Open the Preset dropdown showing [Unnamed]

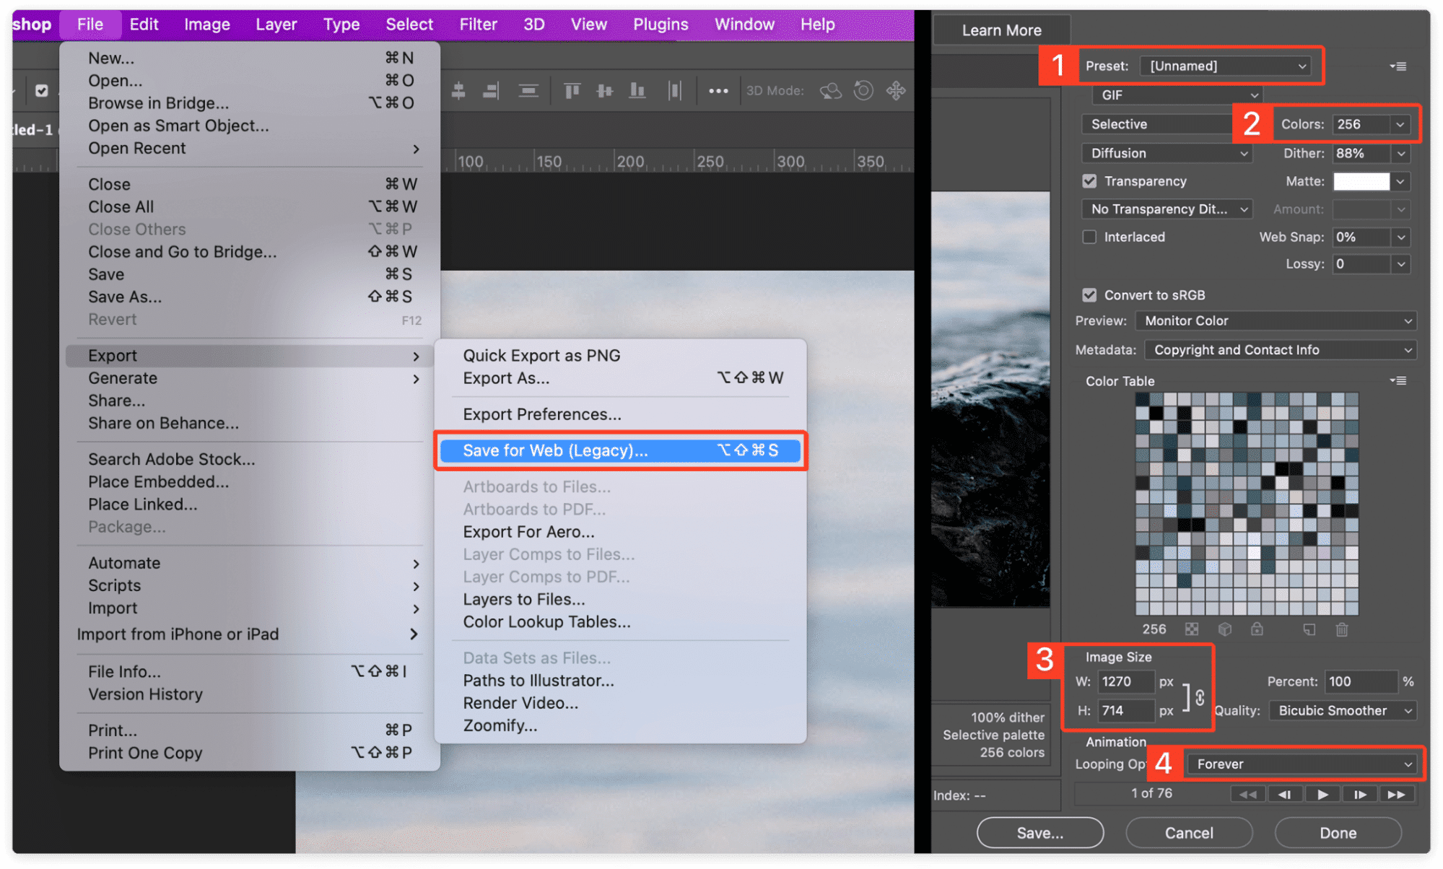(1227, 66)
